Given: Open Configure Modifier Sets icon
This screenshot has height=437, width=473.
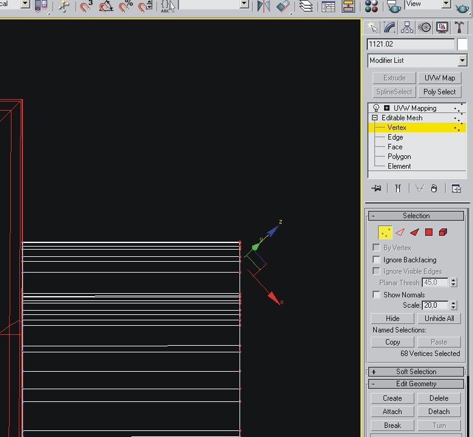Looking at the screenshot, I should click(456, 189).
